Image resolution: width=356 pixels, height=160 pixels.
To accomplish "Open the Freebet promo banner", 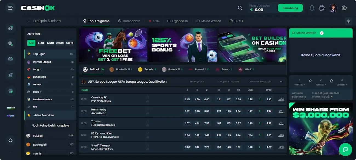I will tap(113, 45).
